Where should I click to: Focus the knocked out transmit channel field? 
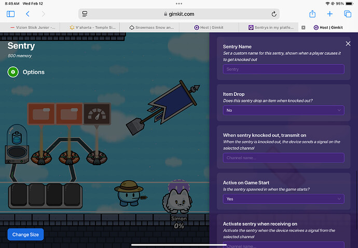[283, 157]
